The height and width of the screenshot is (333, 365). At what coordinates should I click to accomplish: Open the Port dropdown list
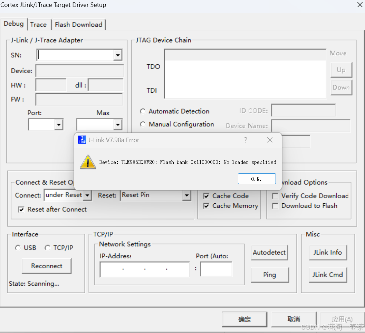coord(59,125)
